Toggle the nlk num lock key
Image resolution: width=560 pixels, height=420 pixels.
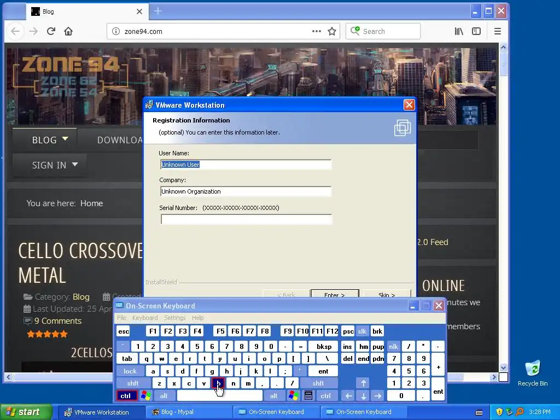[x=394, y=346]
